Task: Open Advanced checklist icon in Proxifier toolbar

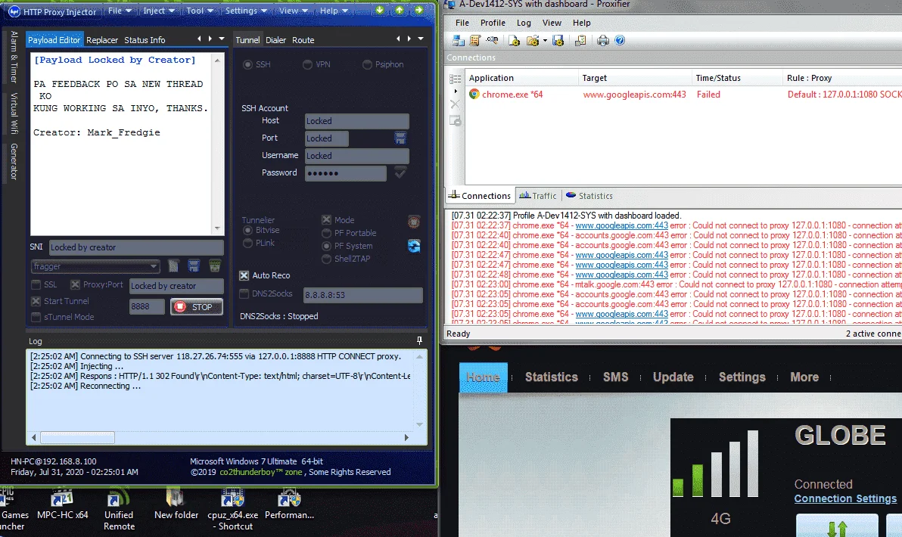Action: [x=580, y=40]
